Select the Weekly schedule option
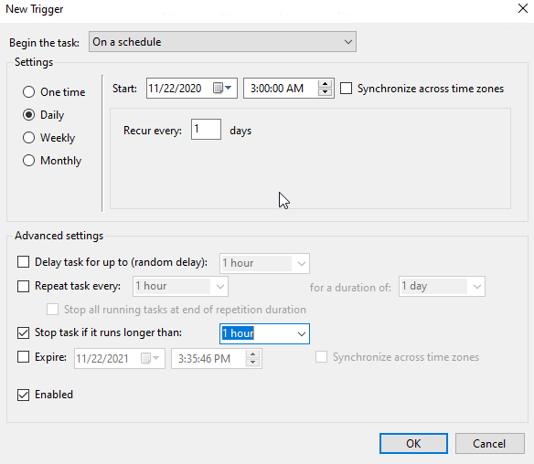534x464 pixels. tap(28, 138)
